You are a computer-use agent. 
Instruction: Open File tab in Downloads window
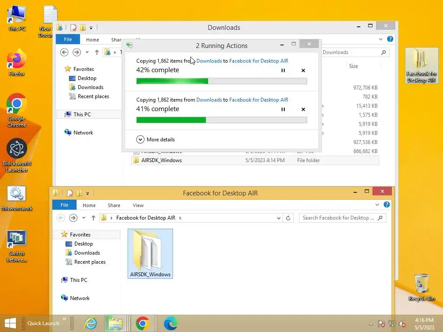point(68,39)
